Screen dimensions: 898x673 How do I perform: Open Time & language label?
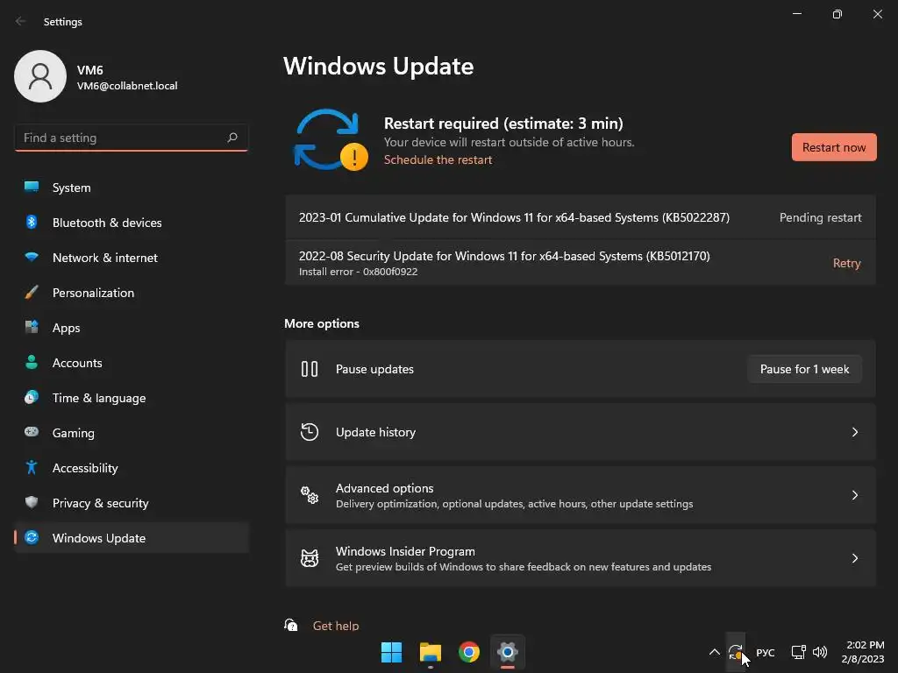coord(99,398)
